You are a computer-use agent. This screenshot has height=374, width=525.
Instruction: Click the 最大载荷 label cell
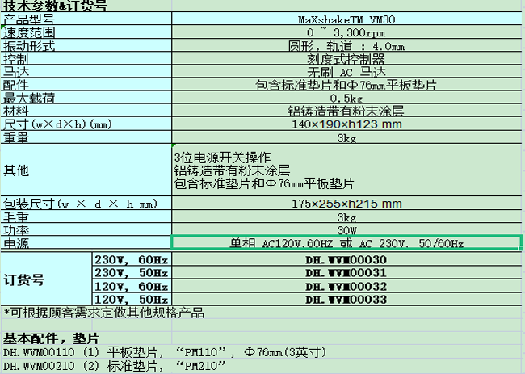coord(86,97)
